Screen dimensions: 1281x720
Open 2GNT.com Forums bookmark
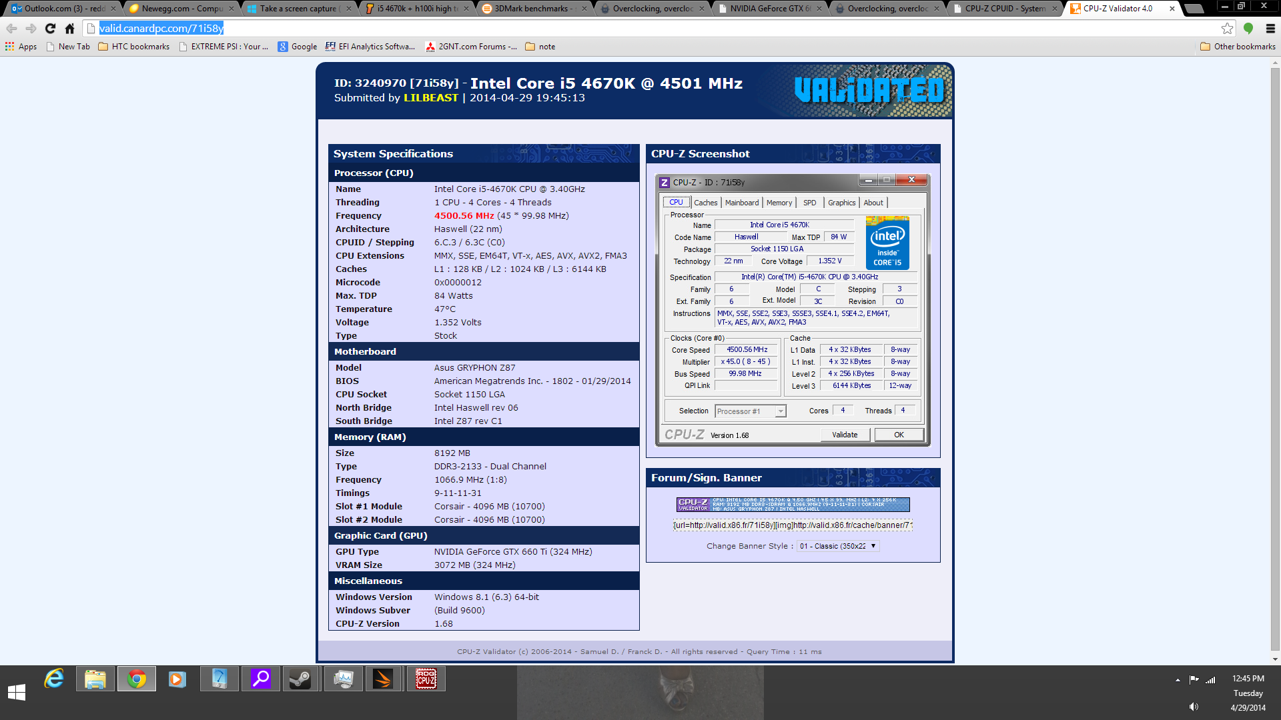pos(471,47)
